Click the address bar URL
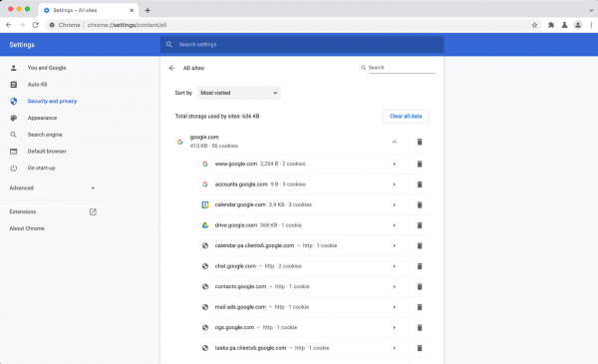The width and height of the screenshot is (598, 364). [127, 25]
